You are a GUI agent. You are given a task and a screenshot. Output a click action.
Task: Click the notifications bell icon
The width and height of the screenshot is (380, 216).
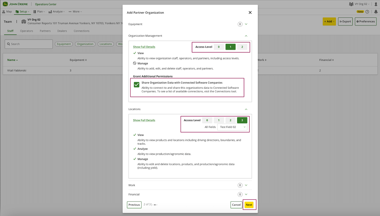(376, 12)
